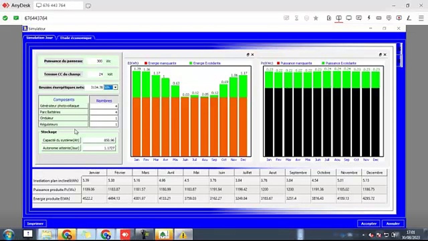
Task: Open the AnyDesk hamburger menu
Action: coord(421,18)
